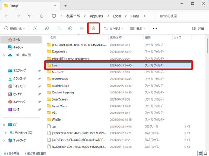This screenshot has width=209, height=156.
Task: Add a new tab with plus
Action: (x=66, y=6)
